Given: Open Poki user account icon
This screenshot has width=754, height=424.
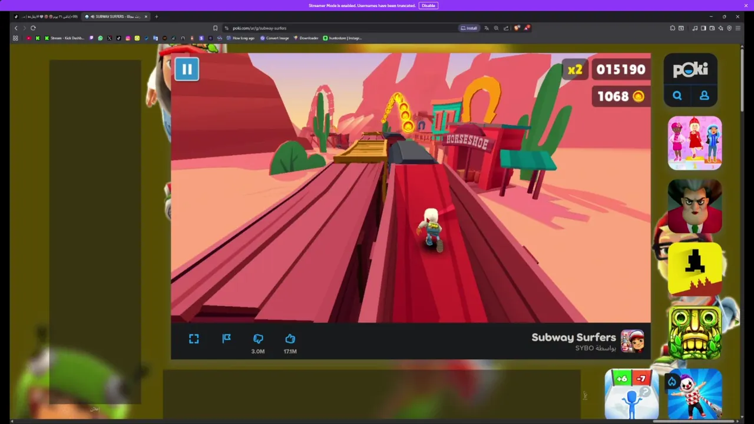Looking at the screenshot, I should coord(704,95).
